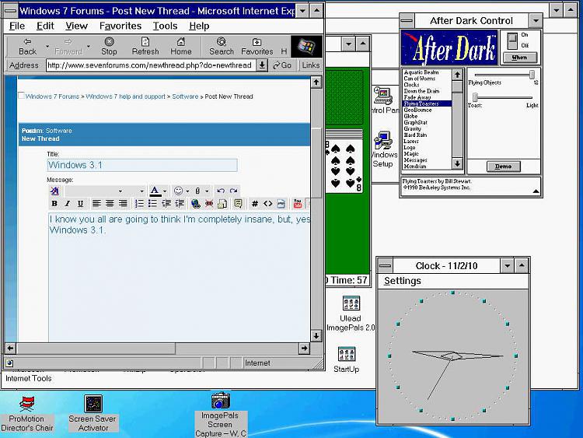Follow Windows 7 help and support link

[x=126, y=96]
